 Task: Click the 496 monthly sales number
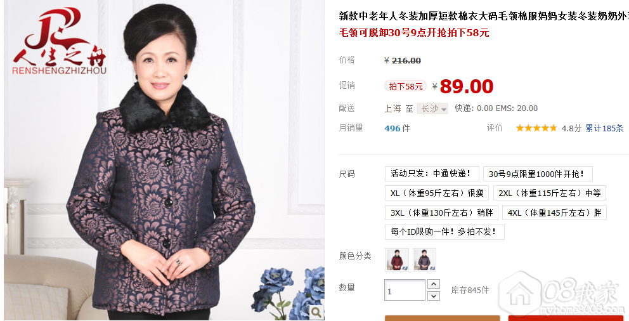click(x=392, y=128)
